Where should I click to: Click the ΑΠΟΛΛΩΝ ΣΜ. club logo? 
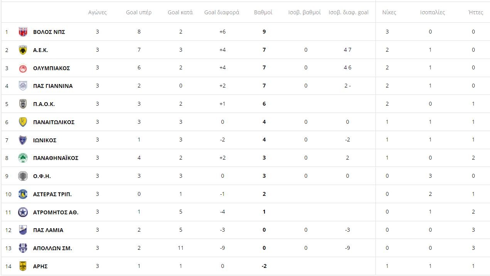tap(23, 248)
